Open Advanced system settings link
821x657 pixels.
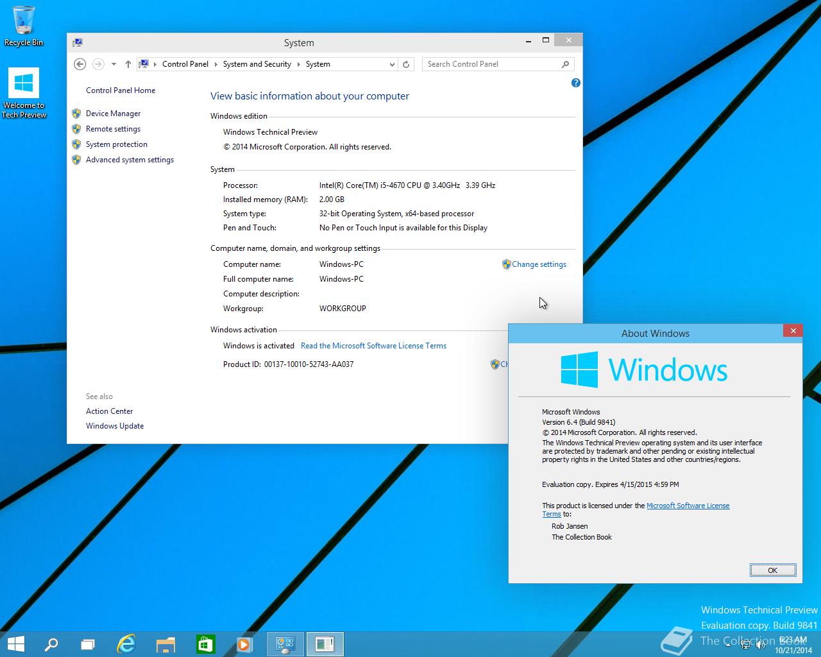[130, 160]
